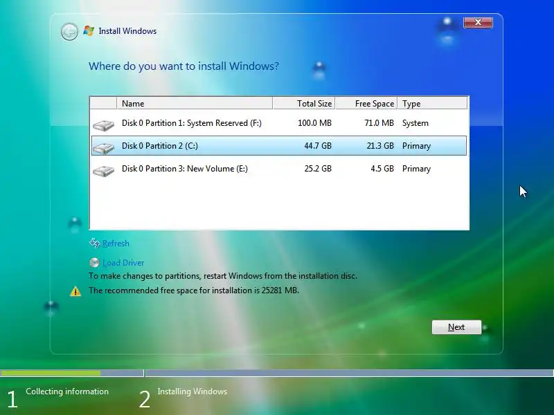Click the Next button
The height and width of the screenshot is (415, 554).
click(456, 327)
